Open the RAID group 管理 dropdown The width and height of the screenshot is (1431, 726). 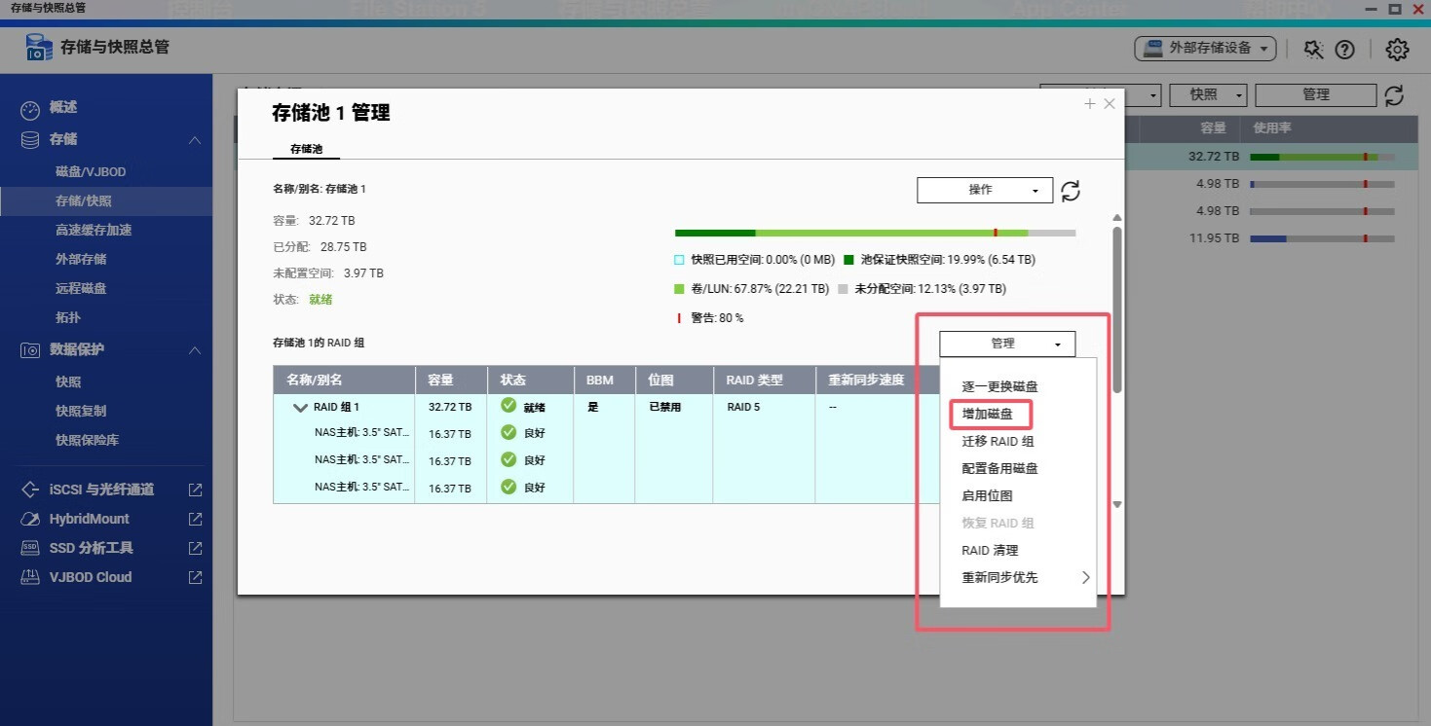click(x=1007, y=344)
